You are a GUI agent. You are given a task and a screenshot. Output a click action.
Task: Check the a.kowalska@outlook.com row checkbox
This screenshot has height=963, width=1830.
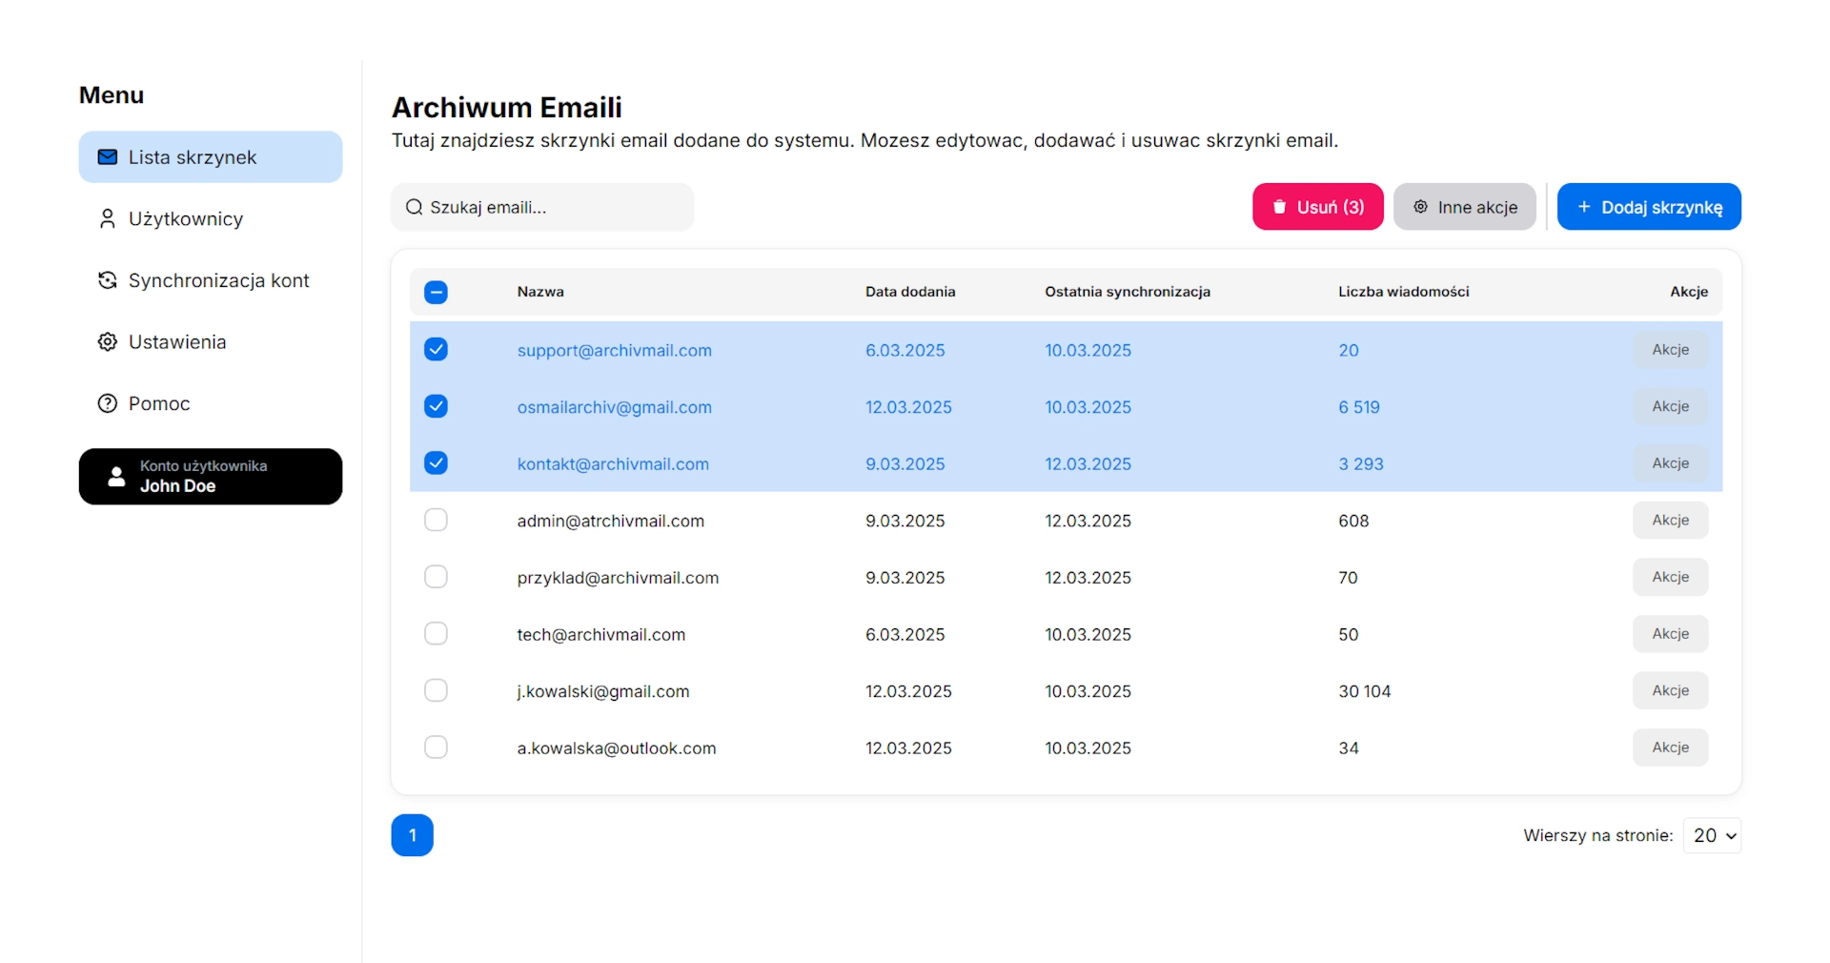coord(436,747)
